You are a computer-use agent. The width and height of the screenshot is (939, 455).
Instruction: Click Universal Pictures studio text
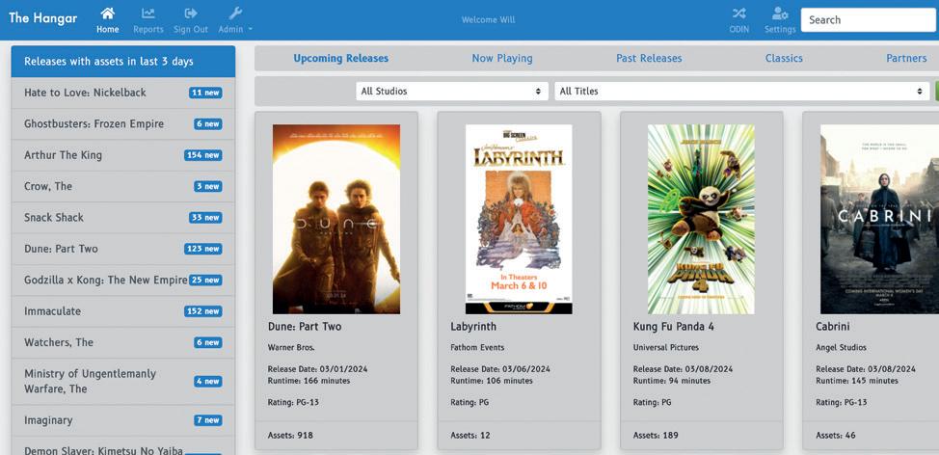pos(666,347)
